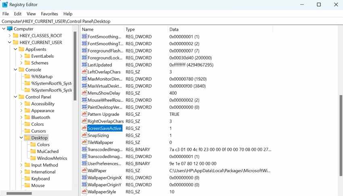
Task: Expand the Schemes key
Action: point(21,63)
